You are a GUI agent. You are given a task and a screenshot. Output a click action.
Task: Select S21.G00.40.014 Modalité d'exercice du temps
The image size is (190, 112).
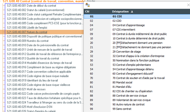[39, 63]
